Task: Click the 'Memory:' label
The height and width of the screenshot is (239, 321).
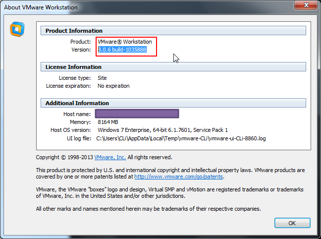Action: pyautogui.click(x=80, y=122)
